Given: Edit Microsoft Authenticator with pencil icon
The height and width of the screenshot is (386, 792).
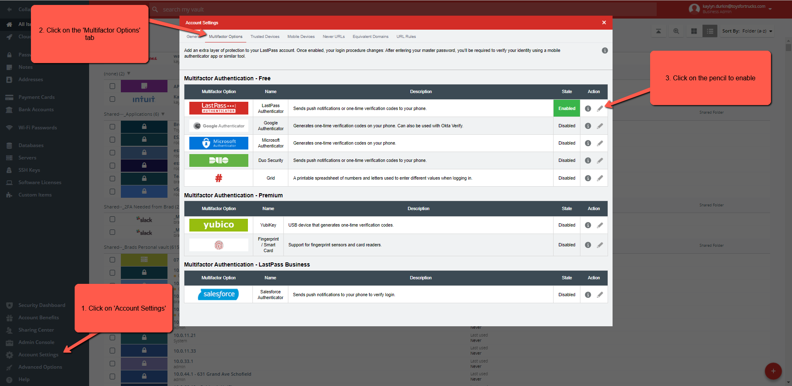Looking at the screenshot, I should pyautogui.click(x=600, y=143).
